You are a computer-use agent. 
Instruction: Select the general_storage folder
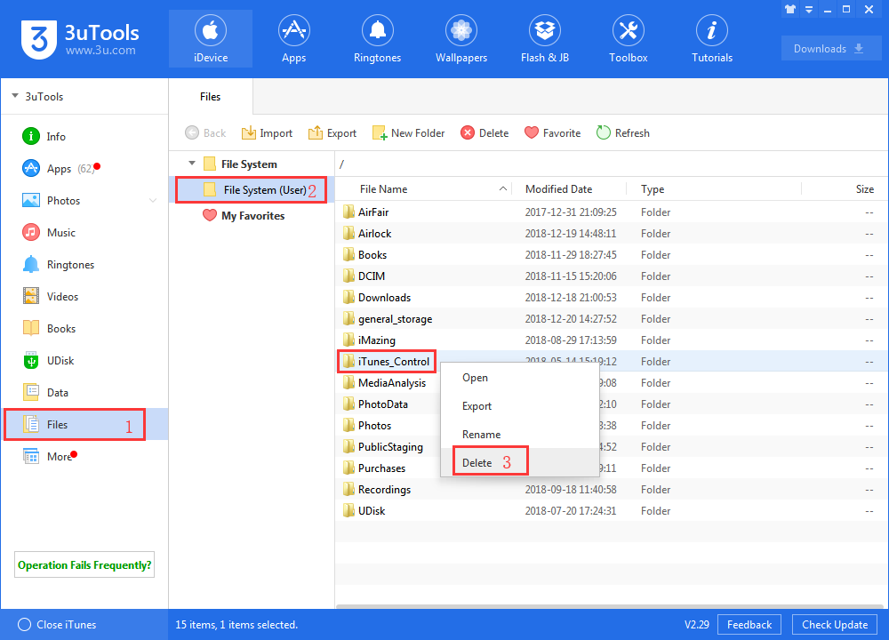[x=610, y=319]
